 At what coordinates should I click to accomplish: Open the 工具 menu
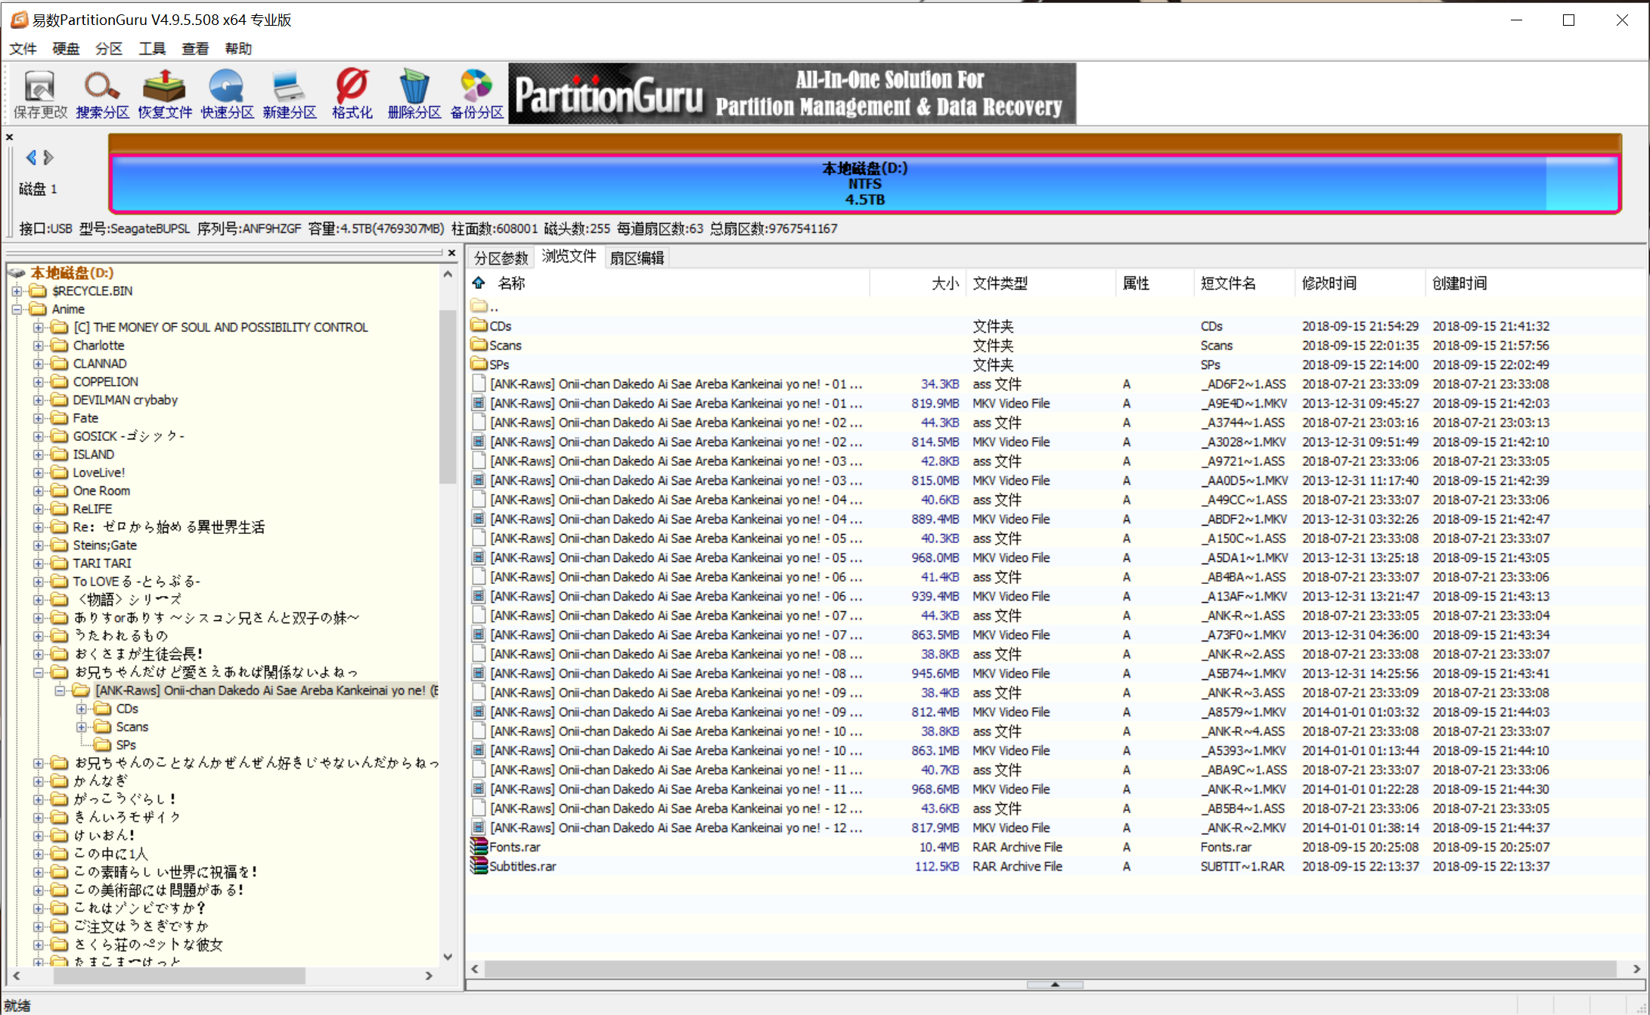coord(152,48)
